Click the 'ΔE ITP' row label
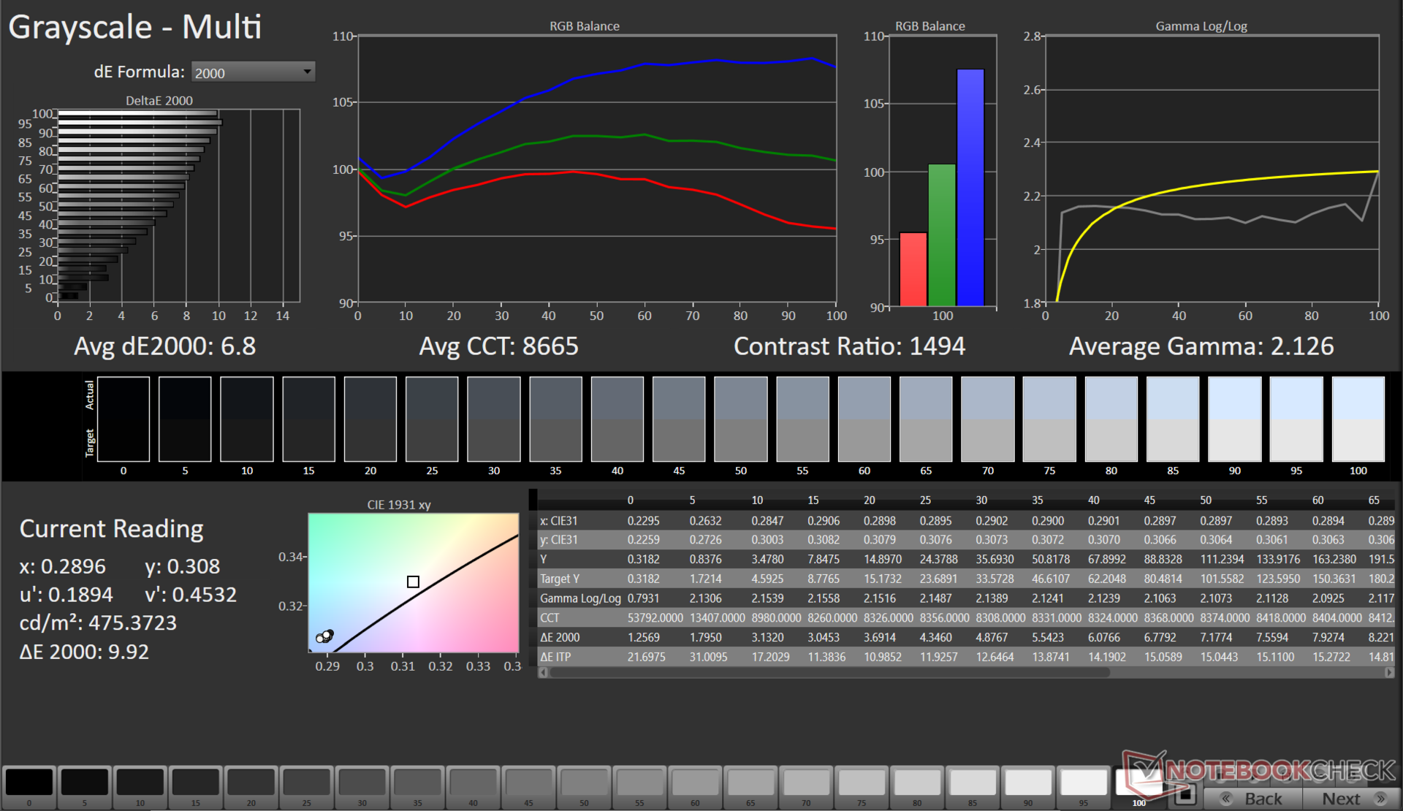1403x811 pixels. 555,657
